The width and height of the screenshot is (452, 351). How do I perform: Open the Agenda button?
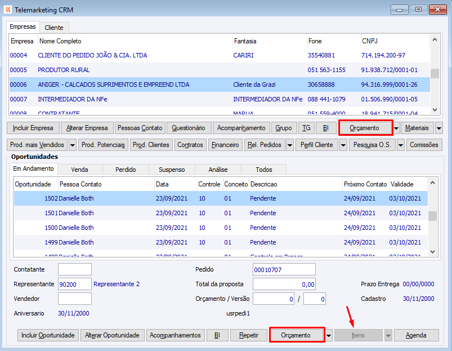click(416, 335)
